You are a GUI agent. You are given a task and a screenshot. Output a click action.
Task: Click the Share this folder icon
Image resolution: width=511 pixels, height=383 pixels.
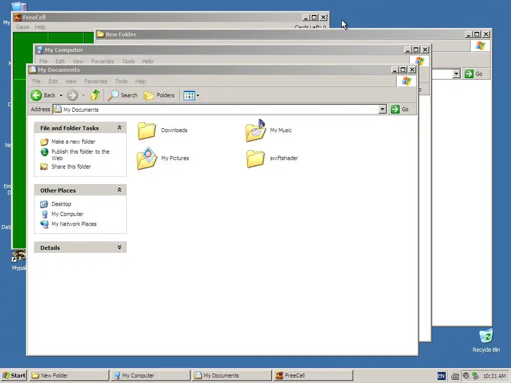click(x=44, y=167)
